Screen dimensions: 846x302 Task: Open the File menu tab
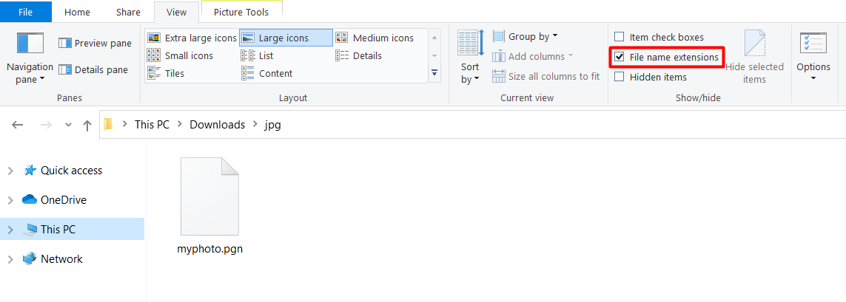(x=25, y=12)
